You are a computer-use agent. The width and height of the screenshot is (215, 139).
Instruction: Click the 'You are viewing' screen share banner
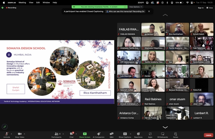[x=100, y=7]
